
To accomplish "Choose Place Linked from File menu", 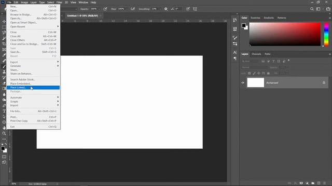I will pos(33,87).
